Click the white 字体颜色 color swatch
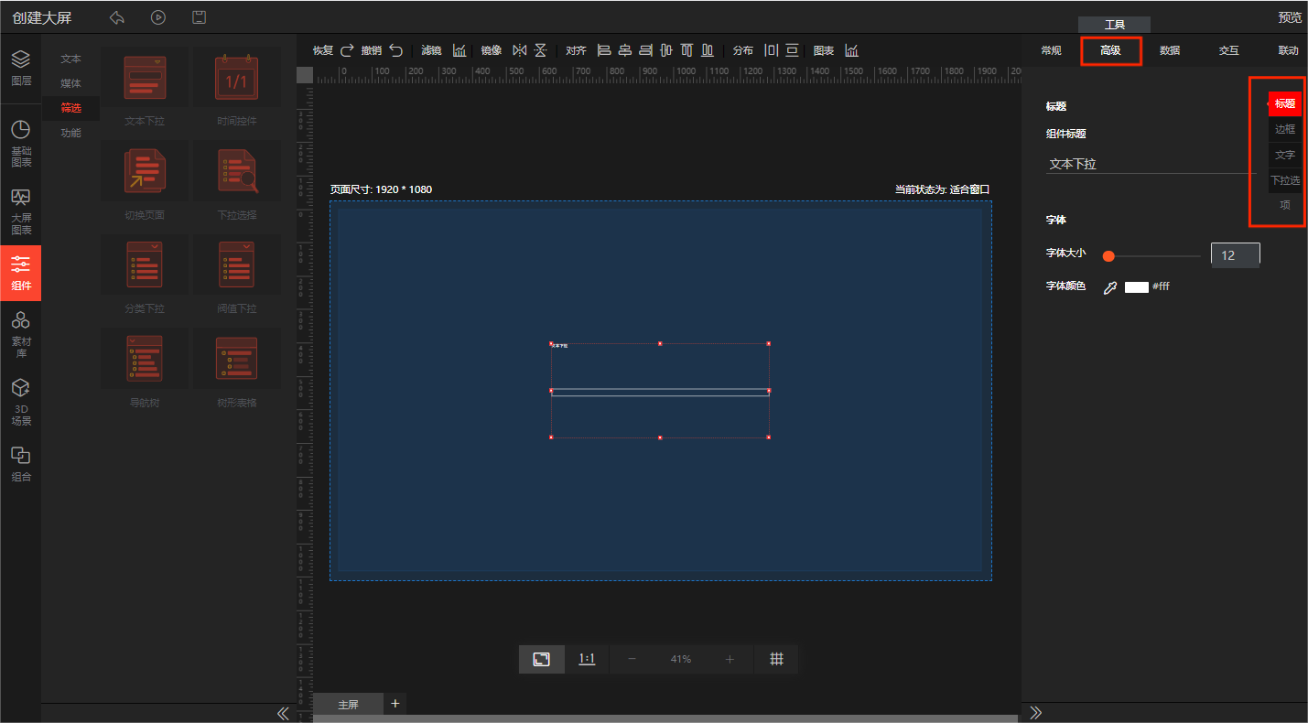Screen dimensions: 1308x723 click(x=1137, y=287)
